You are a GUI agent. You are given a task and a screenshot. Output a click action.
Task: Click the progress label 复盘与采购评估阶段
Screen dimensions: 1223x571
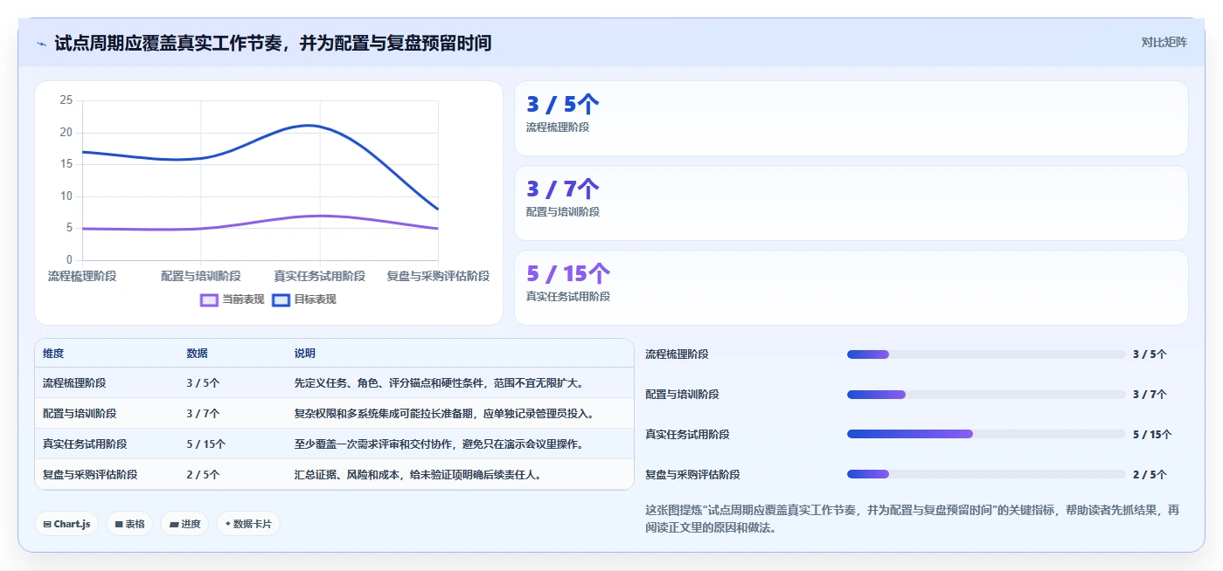point(692,475)
